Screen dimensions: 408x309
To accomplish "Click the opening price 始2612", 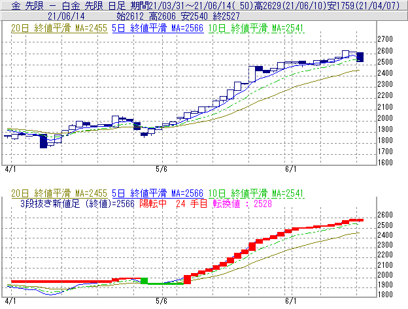I will tap(130, 16).
